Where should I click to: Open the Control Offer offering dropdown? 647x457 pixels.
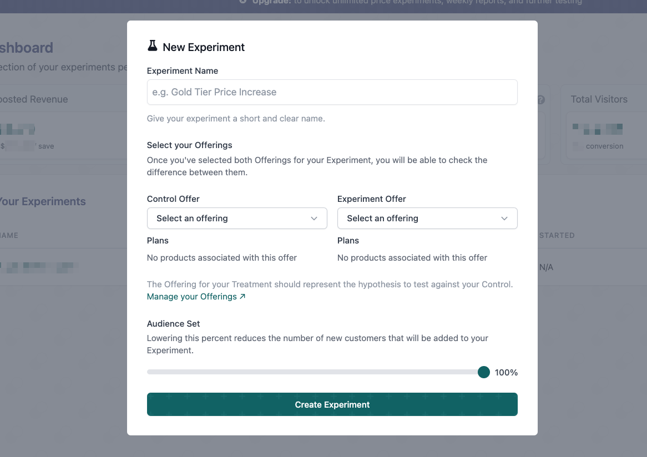click(237, 219)
